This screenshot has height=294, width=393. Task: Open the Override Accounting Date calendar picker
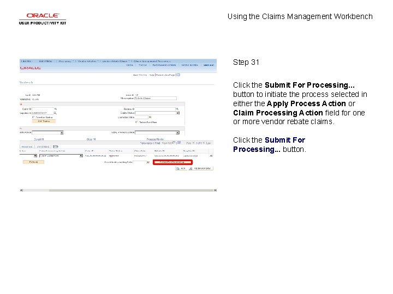pos(148,162)
